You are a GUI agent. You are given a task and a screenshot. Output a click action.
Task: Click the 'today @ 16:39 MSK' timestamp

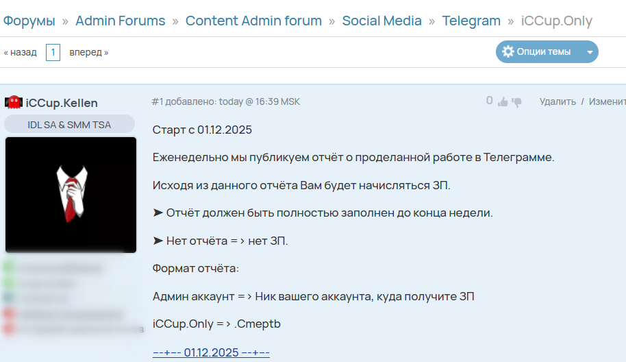[x=259, y=101]
